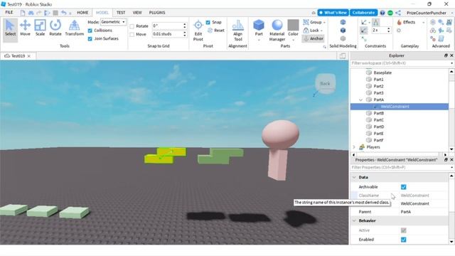The width and height of the screenshot is (455, 256).
Task: Open the Transform tool
Action: click(x=74, y=28)
